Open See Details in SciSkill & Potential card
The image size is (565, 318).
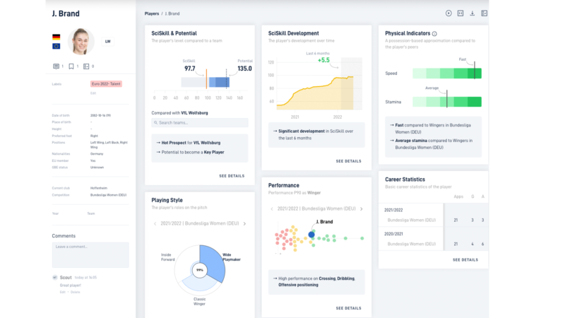(x=232, y=176)
